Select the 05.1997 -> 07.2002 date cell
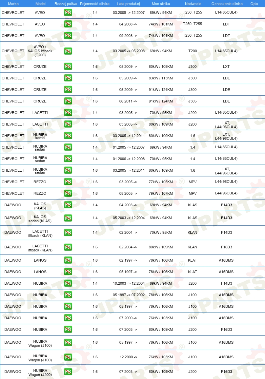This screenshot has height=379, width=265. click(x=129, y=295)
